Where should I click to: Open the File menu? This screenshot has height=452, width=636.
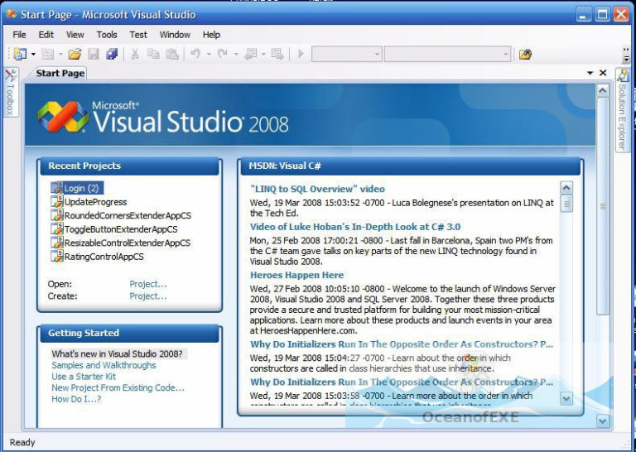pyautogui.click(x=19, y=35)
